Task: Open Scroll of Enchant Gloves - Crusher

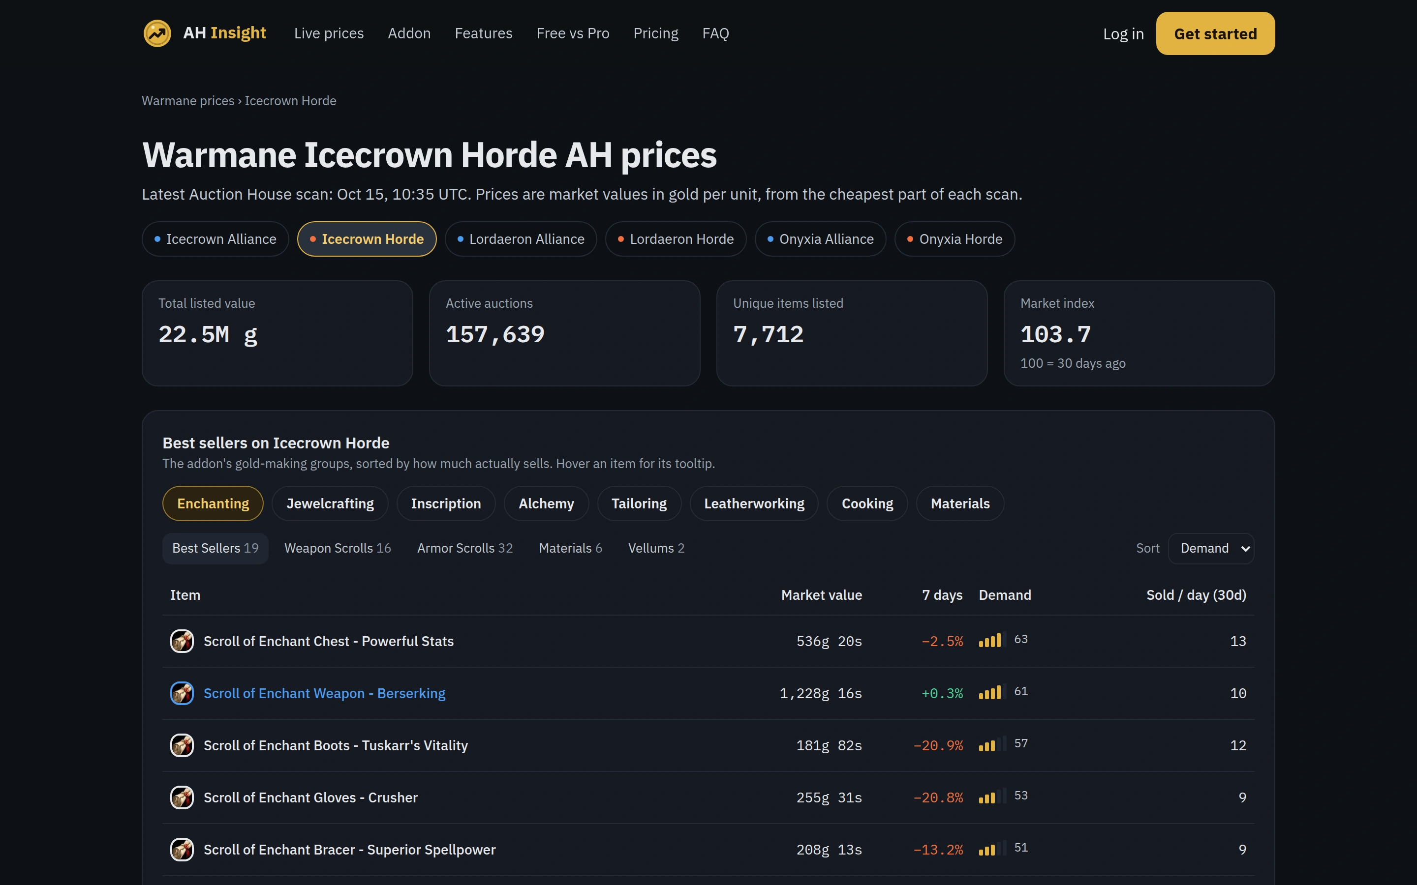Action: coord(310,797)
